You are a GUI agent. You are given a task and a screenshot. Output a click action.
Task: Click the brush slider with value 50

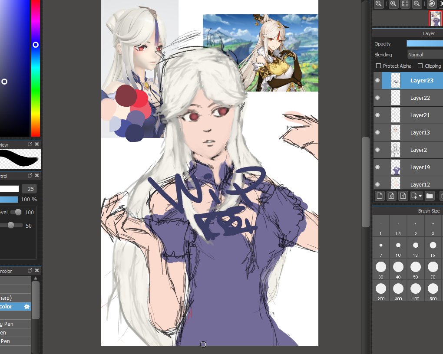pos(11,225)
